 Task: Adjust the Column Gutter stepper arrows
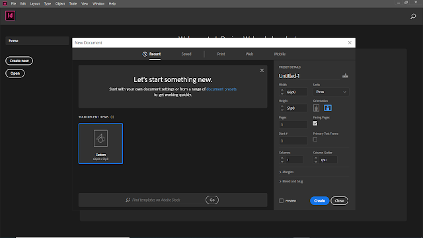pyautogui.click(x=316, y=160)
